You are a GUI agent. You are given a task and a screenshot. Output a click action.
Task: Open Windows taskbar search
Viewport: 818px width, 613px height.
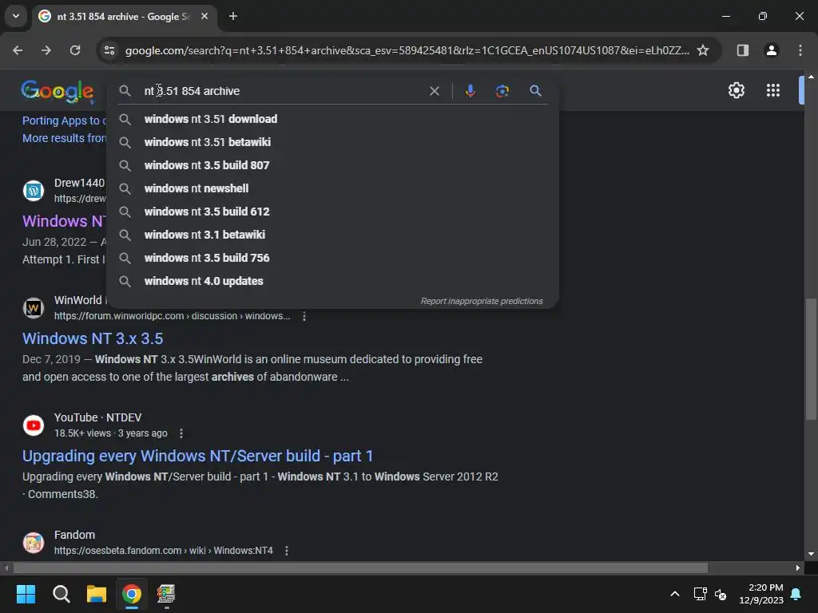[x=61, y=594]
